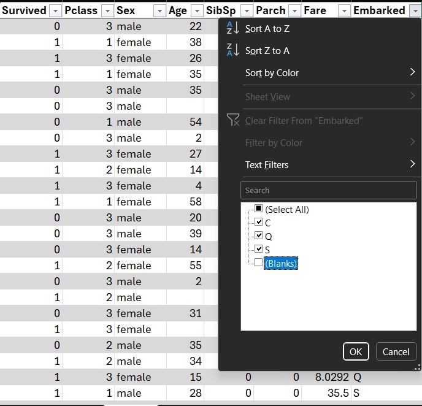
Task: Uncheck the Q embarked option
Action: (x=259, y=236)
